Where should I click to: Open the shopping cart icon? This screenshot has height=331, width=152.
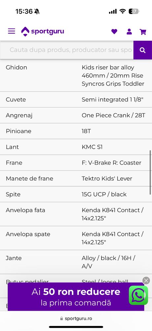tap(143, 32)
